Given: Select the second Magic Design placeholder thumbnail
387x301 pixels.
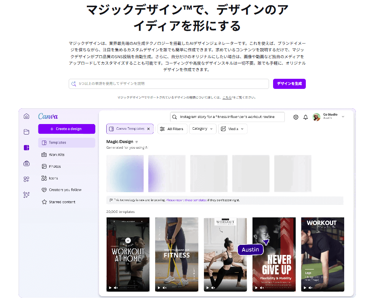Looking at the screenshot, I should 167,174.
